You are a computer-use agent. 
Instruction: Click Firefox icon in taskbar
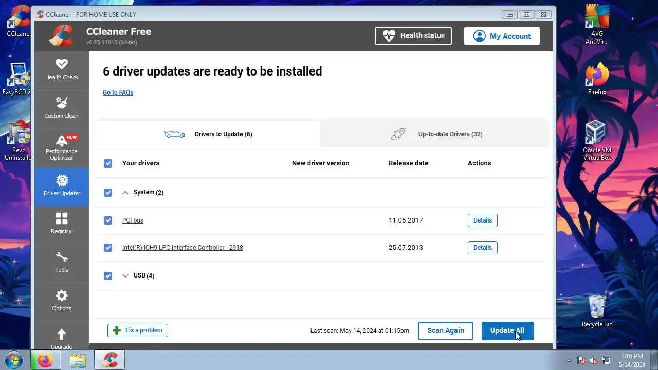coord(45,360)
